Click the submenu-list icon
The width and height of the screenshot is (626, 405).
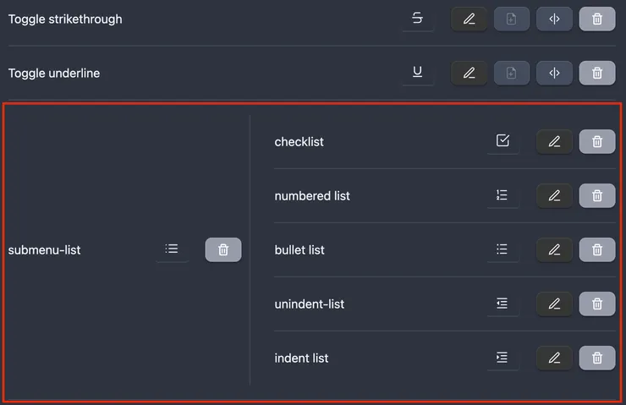(x=172, y=249)
